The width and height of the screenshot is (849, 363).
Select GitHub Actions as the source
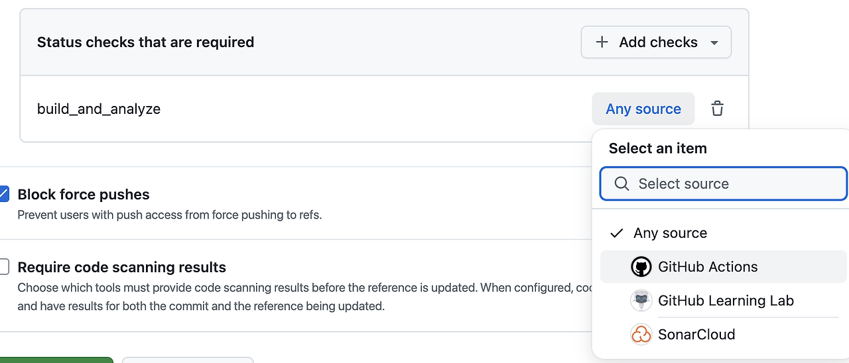point(708,267)
